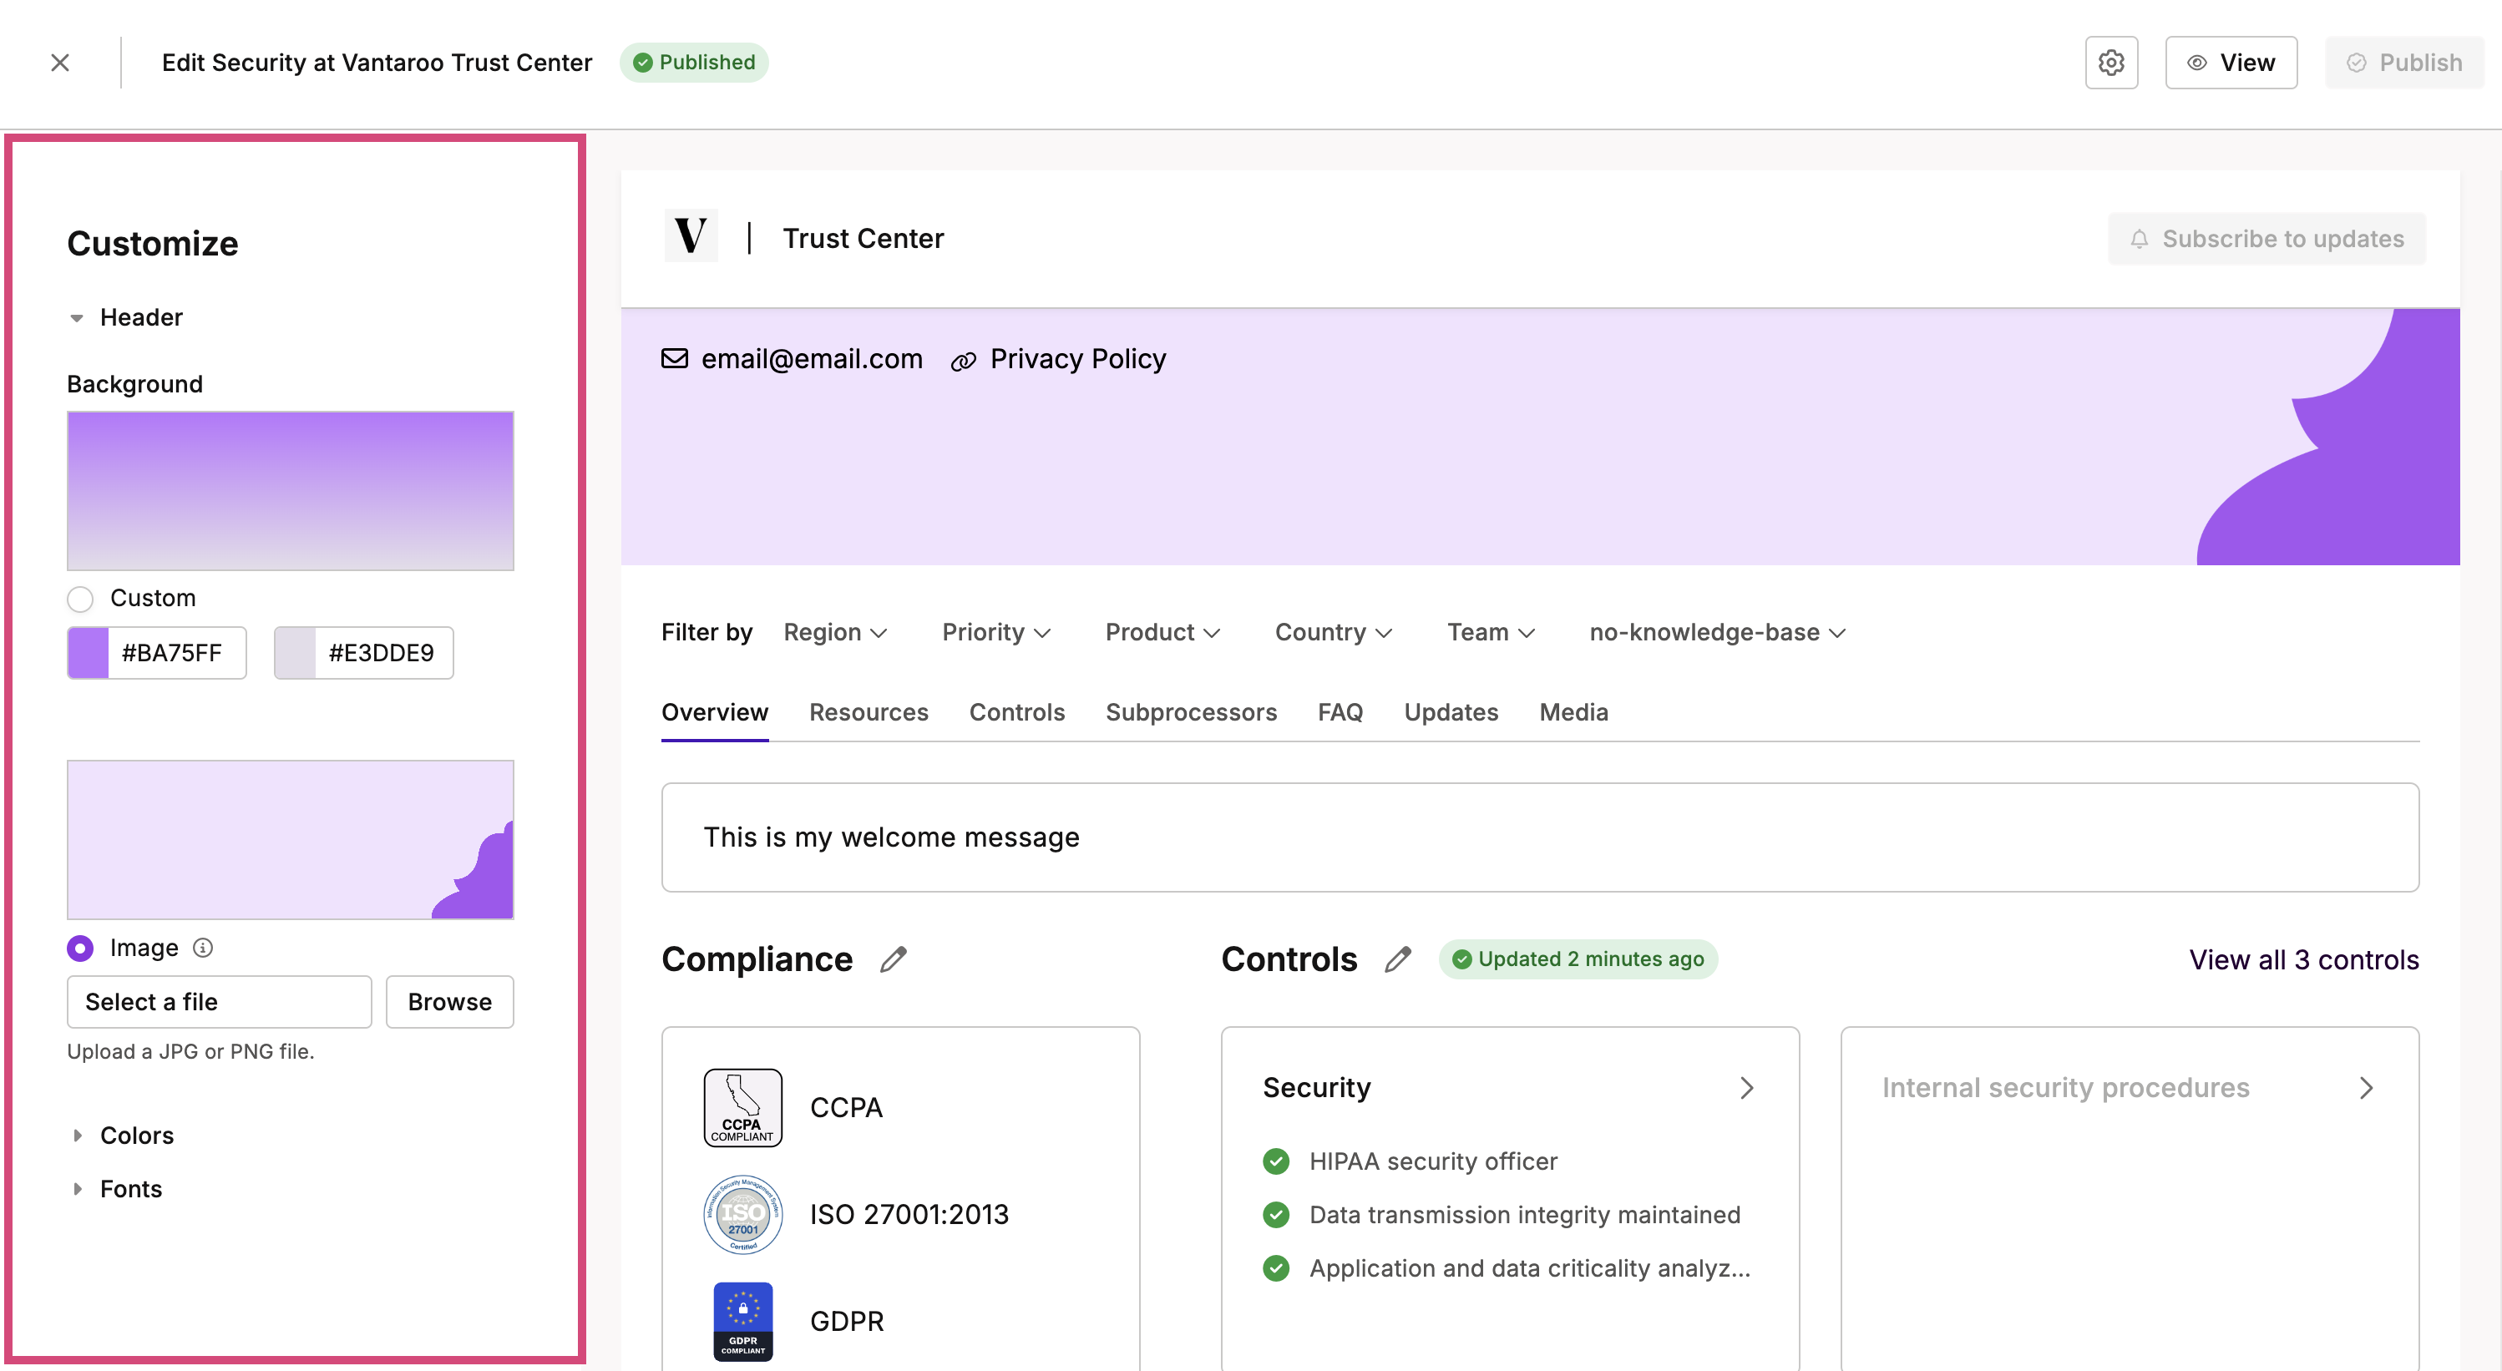Image resolution: width=2502 pixels, height=1371 pixels.
Task: Click the welcome message box
Action: (x=1541, y=837)
